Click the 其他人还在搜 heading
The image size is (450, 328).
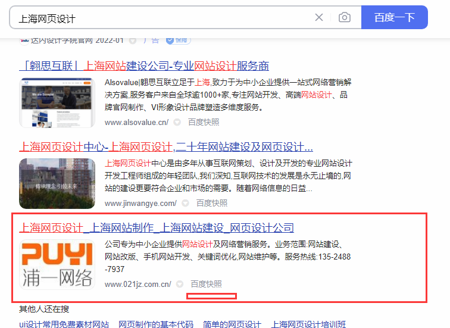44,309
